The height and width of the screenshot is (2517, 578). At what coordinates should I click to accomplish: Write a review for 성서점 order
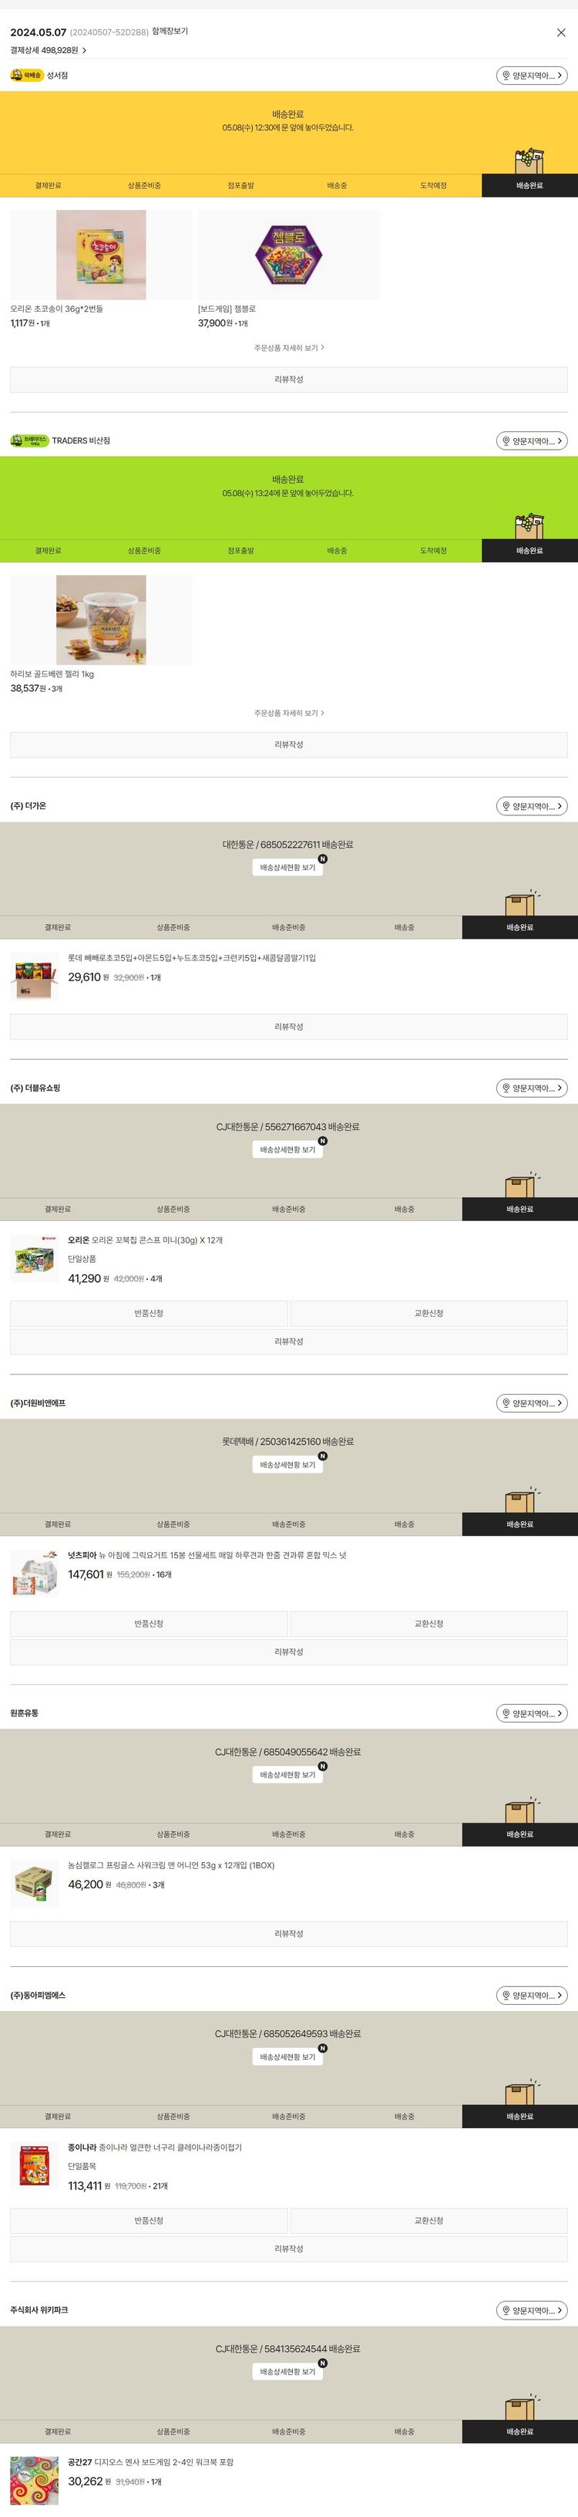click(x=289, y=379)
